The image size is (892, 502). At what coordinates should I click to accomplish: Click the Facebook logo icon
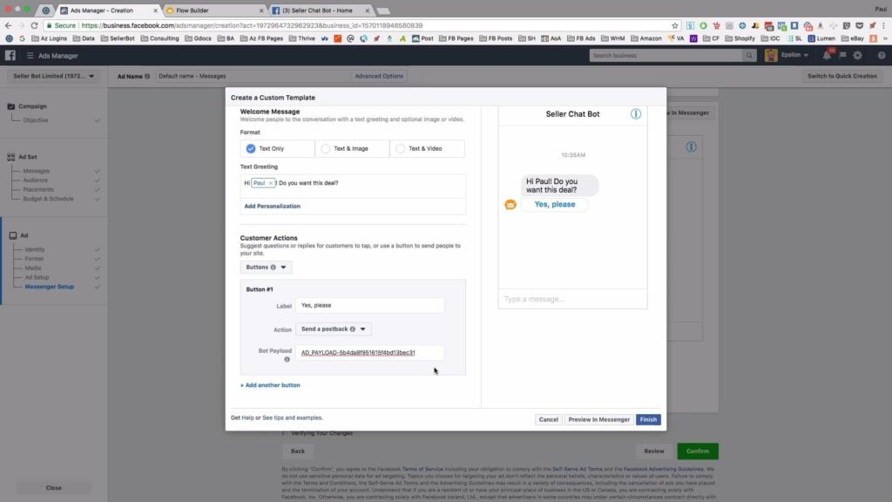point(10,55)
